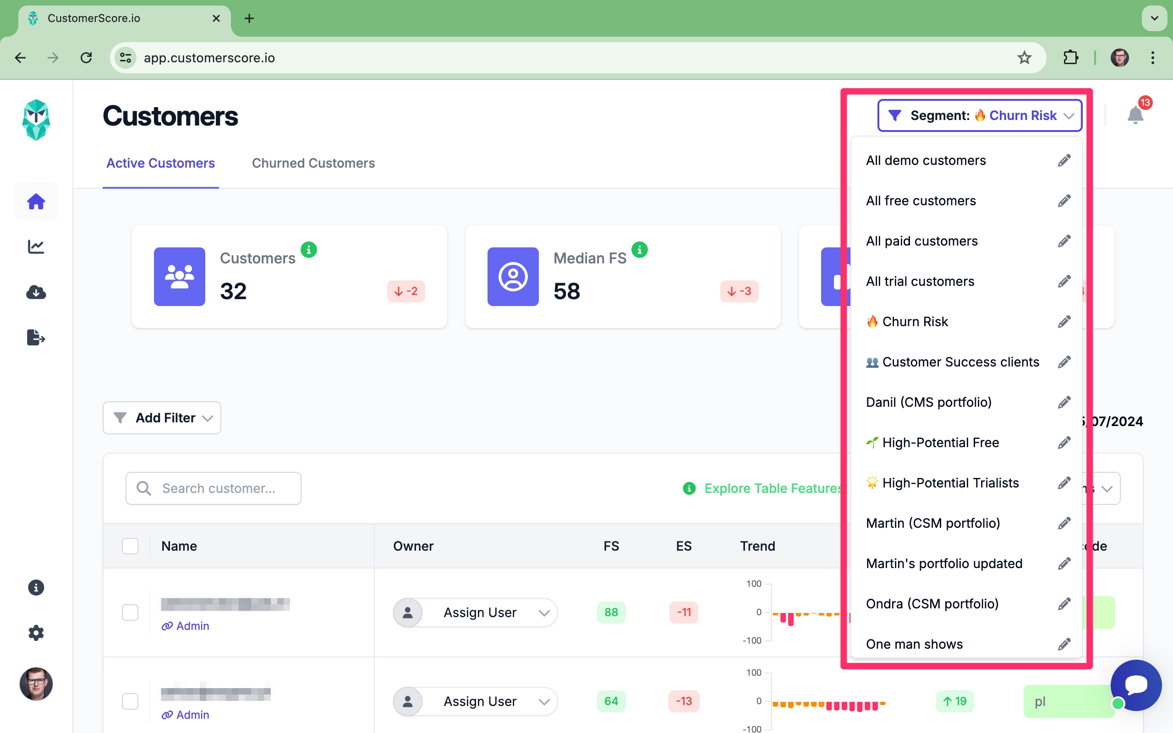The width and height of the screenshot is (1173, 733).
Task: Click the info icon in sidebar
Action: point(35,588)
